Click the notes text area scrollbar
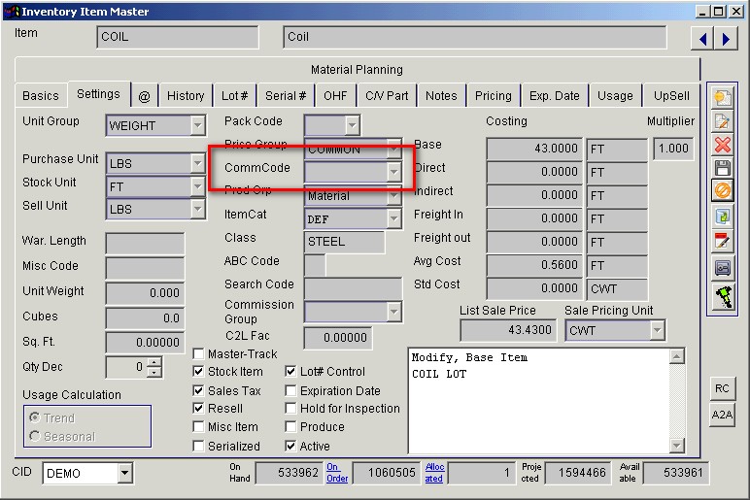Image resolution: width=750 pixels, height=500 pixels. 677,400
